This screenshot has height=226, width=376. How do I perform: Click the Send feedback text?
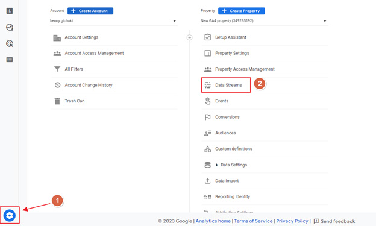[338, 221]
